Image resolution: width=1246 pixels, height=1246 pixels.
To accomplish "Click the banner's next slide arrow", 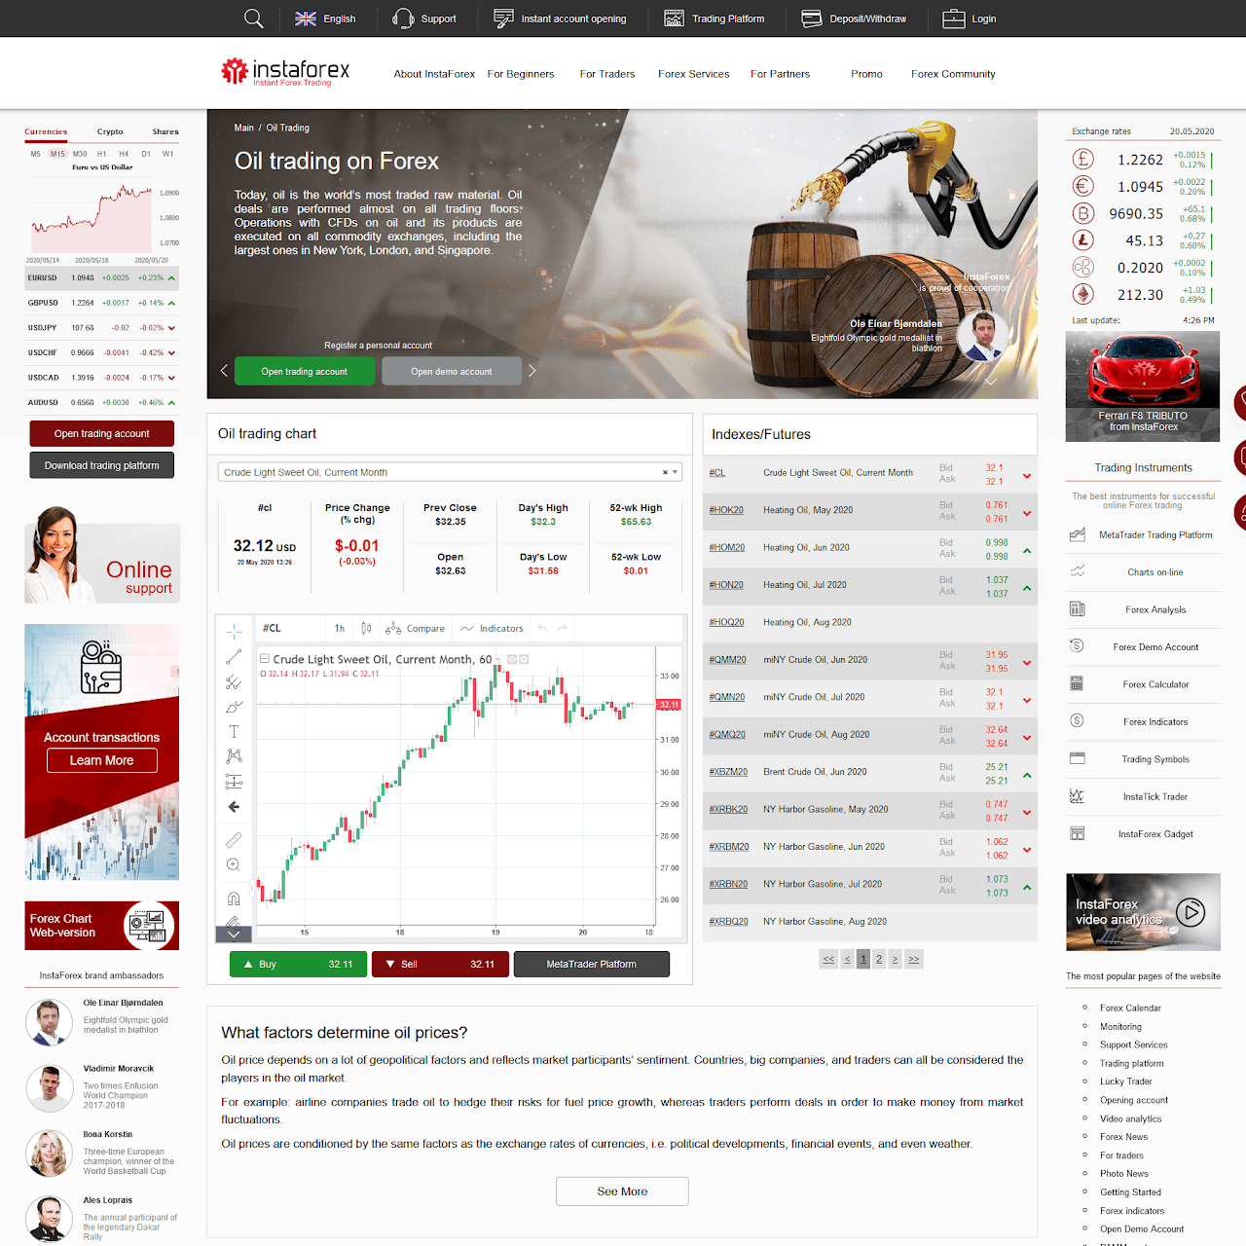I will point(531,371).
